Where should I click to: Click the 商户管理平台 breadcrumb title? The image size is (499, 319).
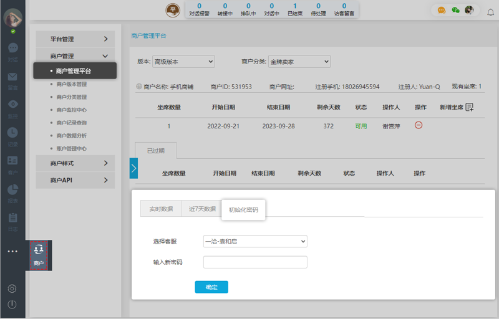coord(148,36)
